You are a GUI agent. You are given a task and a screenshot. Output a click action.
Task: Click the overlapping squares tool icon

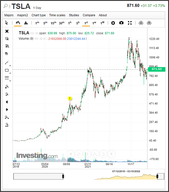(x=6, y=53)
